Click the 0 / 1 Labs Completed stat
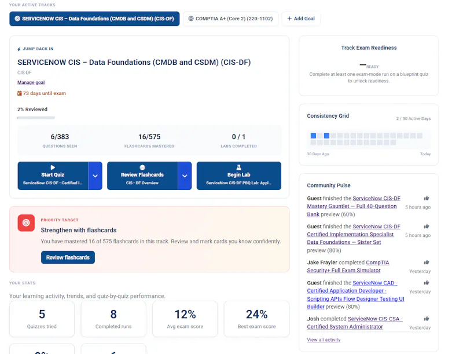 click(x=238, y=141)
